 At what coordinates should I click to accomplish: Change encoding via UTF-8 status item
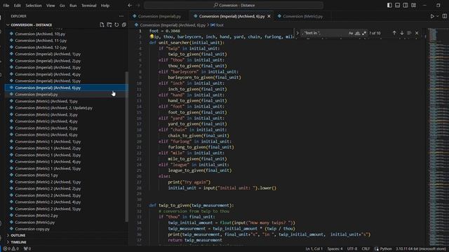click(352, 248)
